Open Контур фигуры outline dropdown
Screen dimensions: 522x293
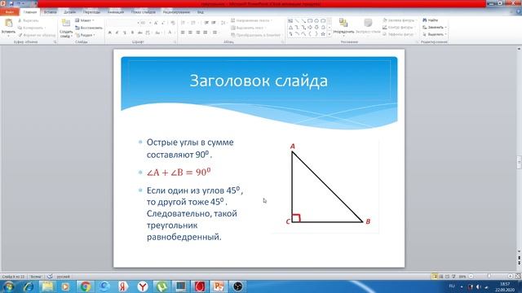[399, 28]
